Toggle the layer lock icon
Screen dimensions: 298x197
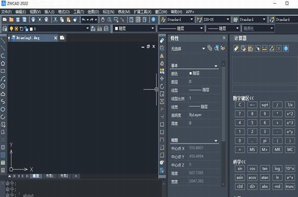click(x=26, y=29)
